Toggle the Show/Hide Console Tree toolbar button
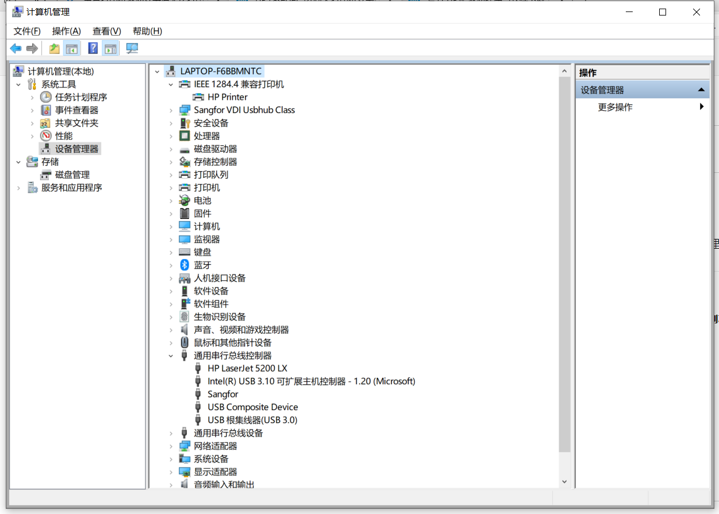Screen dimensions: 719x514 pos(72,49)
